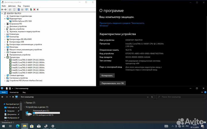Click Explorer forward navigation arrow
The image size is (207, 129).
tap(7, 97)
